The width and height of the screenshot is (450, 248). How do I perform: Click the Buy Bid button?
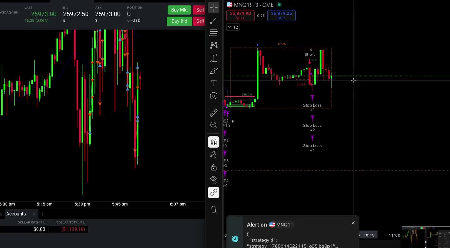click(179, 21)
